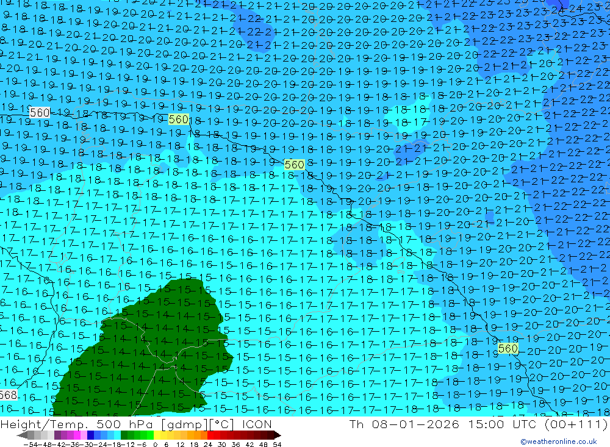Select the '(00+111)' forecast hour text

pyautogui.click(x=576, y=424)
